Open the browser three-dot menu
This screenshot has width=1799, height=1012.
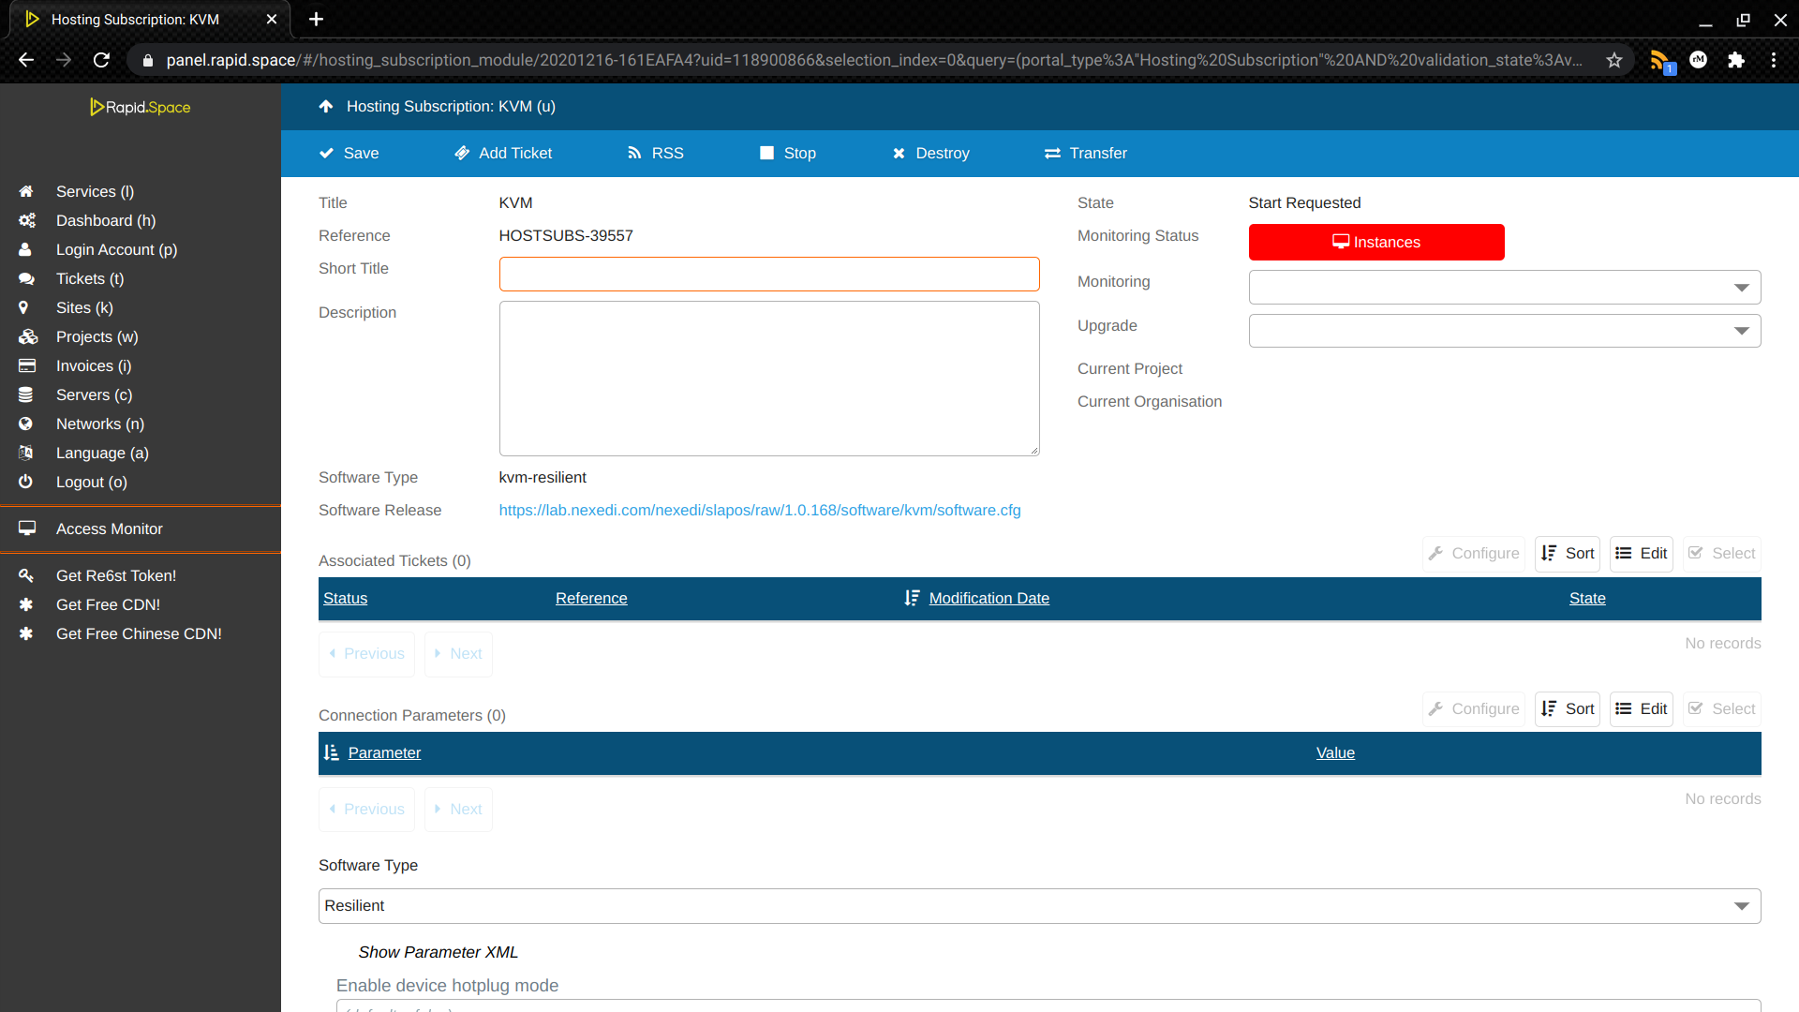pyautogui.click(x=1774, y=60)
